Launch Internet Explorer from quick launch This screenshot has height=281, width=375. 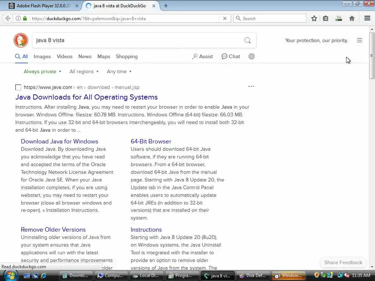coord(44,276)
